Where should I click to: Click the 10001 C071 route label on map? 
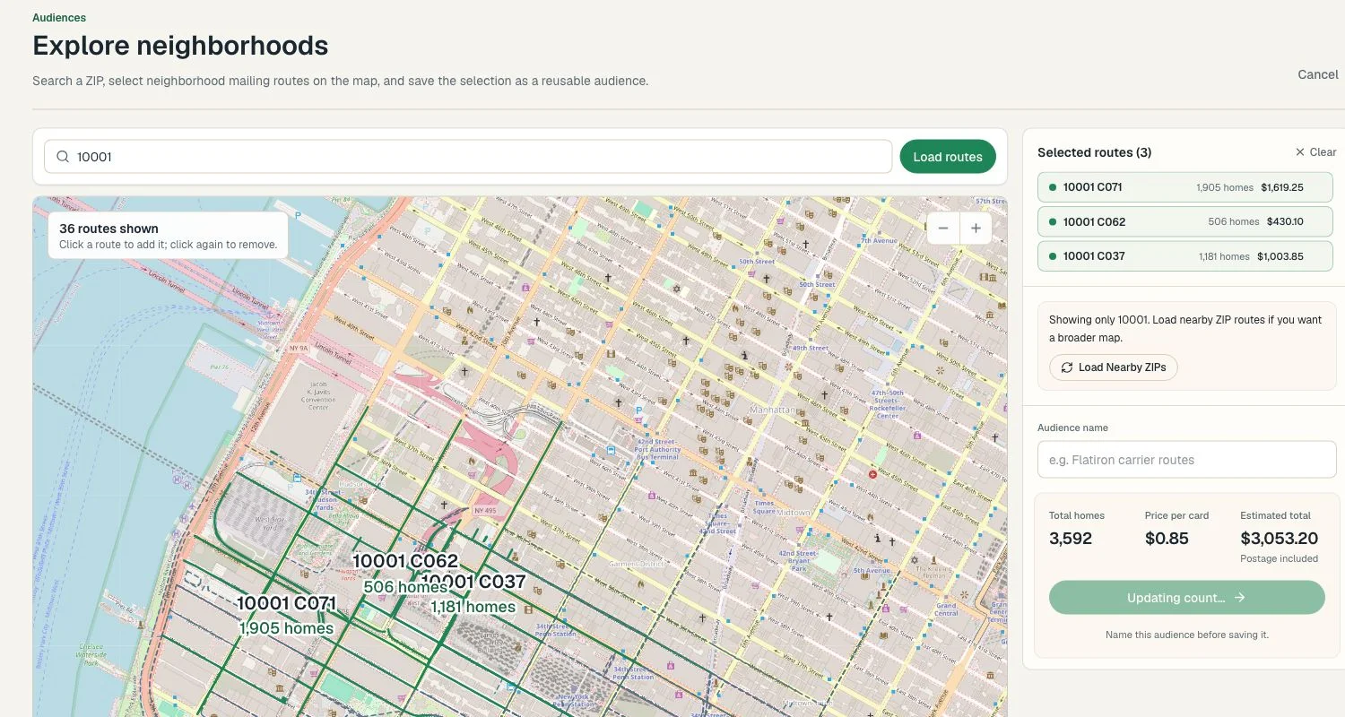click(x=286, y=604)
